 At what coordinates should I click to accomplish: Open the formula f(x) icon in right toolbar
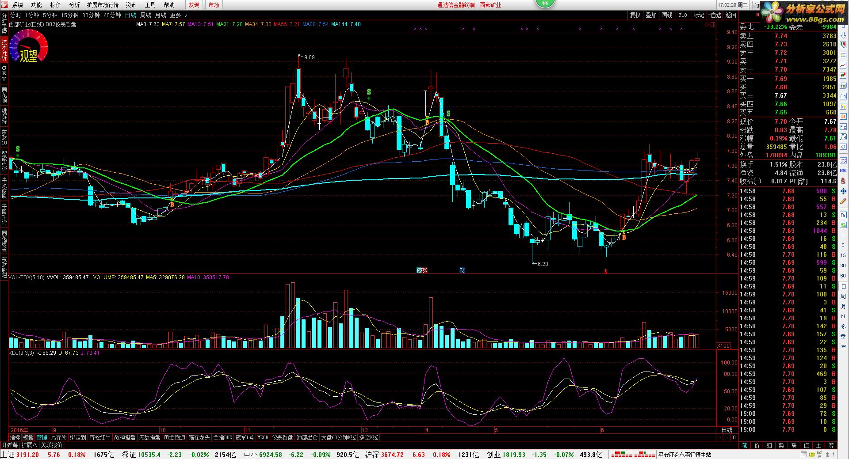tap(843, 137)
